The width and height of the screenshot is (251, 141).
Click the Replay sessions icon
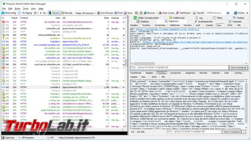click(24, 13)
